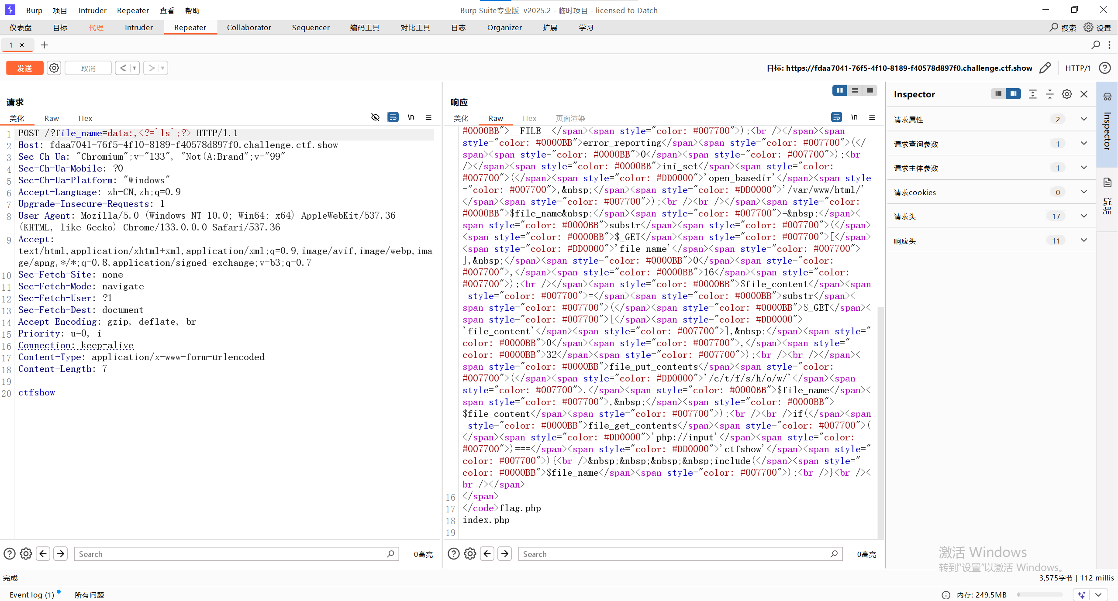
Task: Open request settings gear next to send
Action: click(x=54, y=68)
